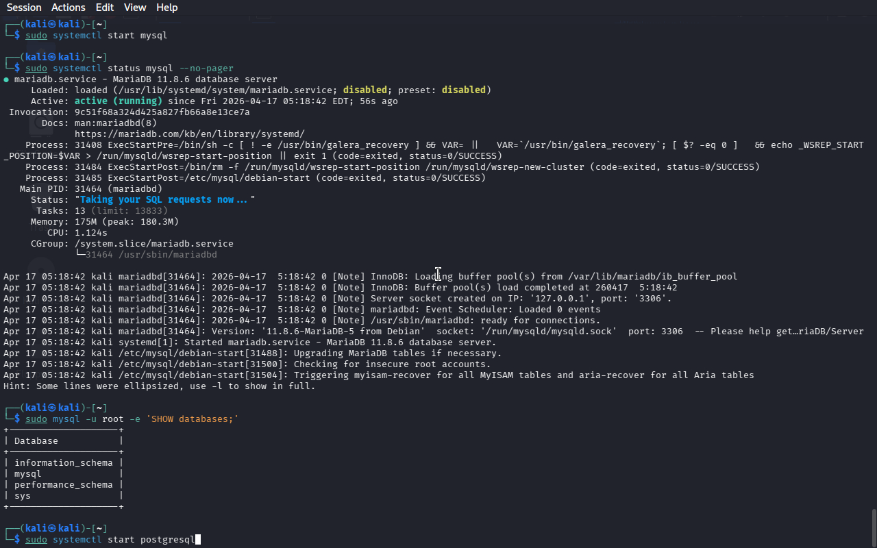Click the mariadb.com systemd documentation URL
The image size is (877, 548).
click(x=189, y=134)
